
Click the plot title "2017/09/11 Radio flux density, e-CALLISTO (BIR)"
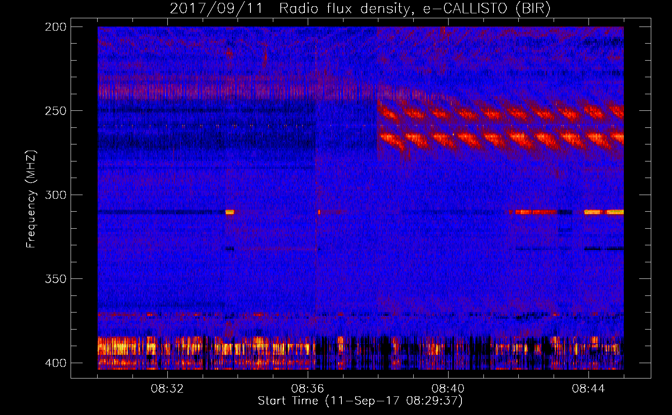(360, 8)
